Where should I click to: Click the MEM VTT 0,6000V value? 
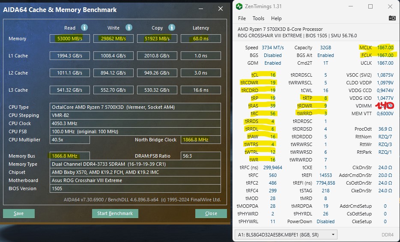coord(385,114)
